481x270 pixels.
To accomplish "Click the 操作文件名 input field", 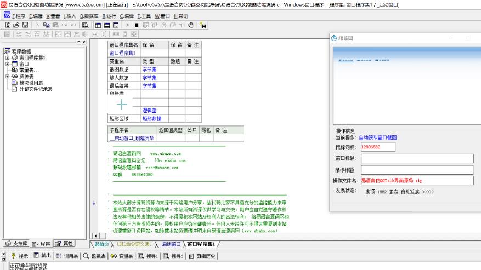I will click(x=417, y=181).
